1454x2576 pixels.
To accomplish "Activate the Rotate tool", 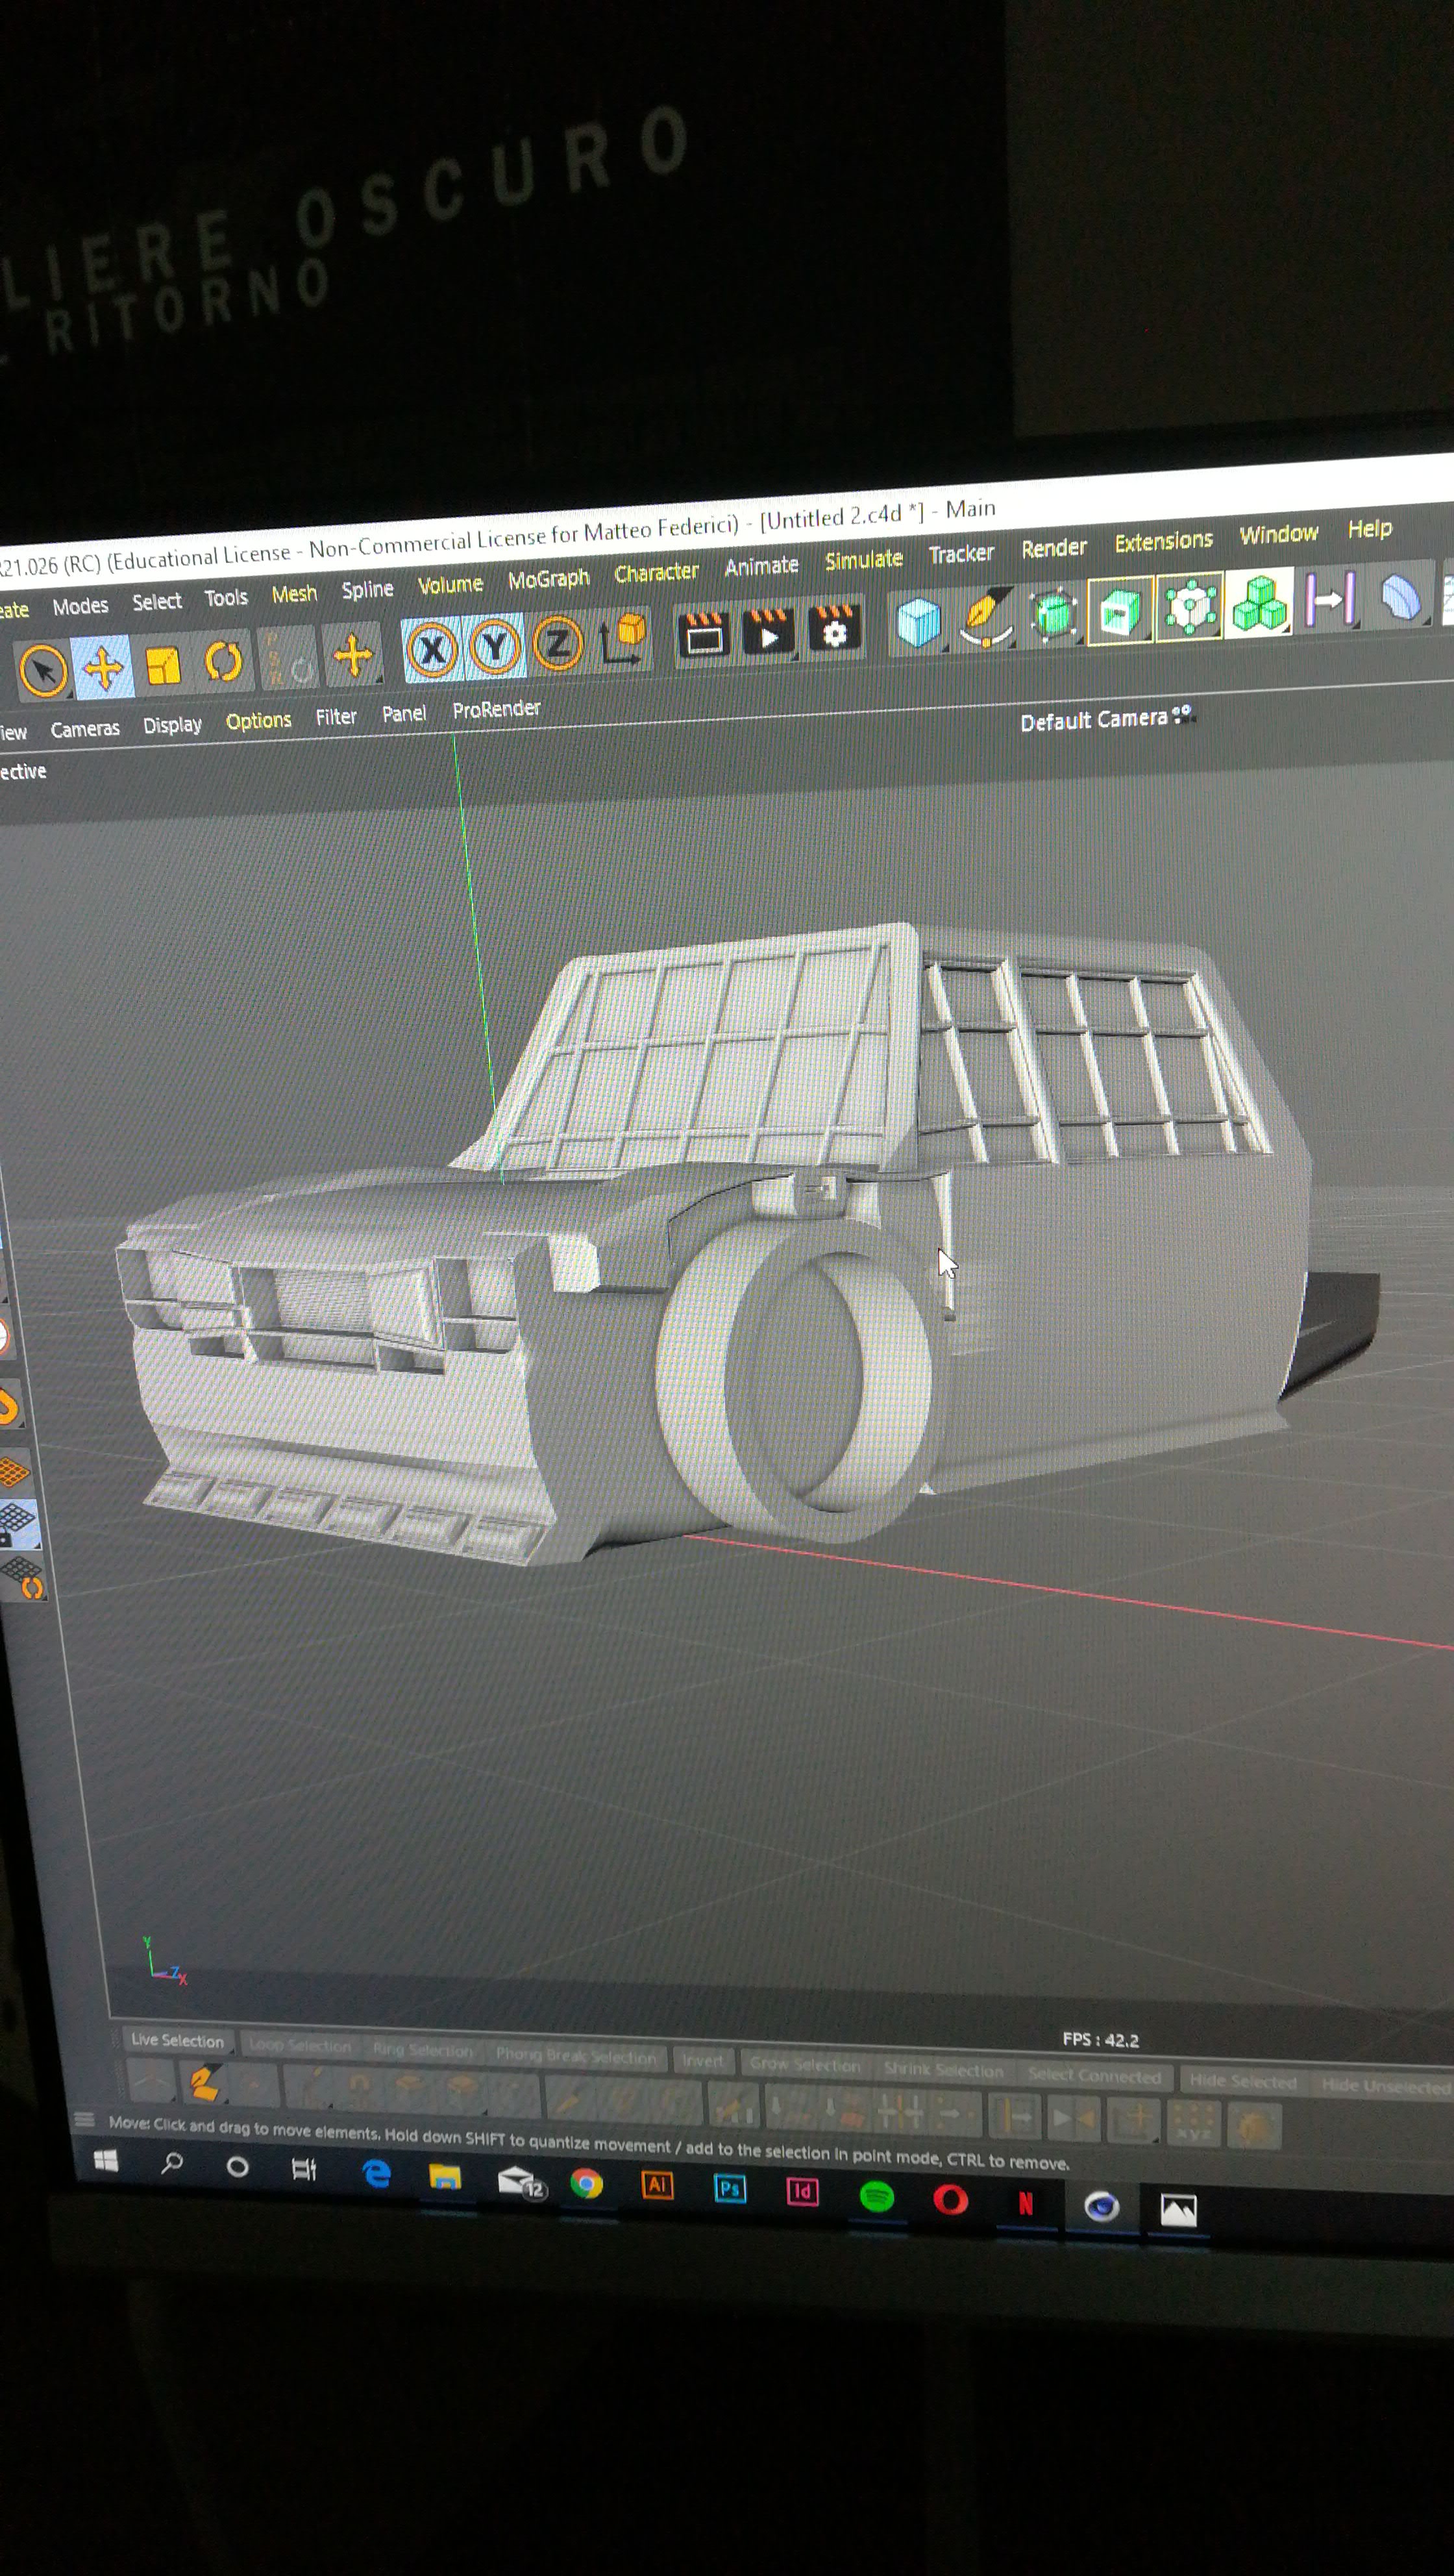I will click(223, 661).
